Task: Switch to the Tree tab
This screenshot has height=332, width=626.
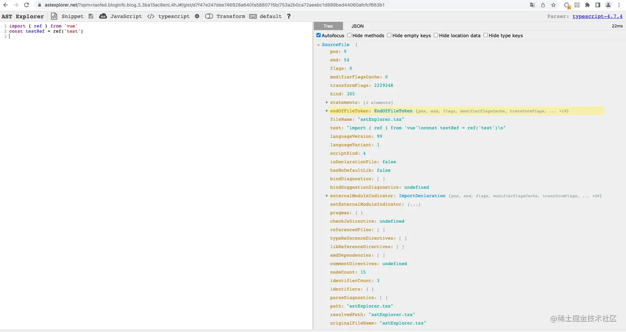Action: pos(328,26)
